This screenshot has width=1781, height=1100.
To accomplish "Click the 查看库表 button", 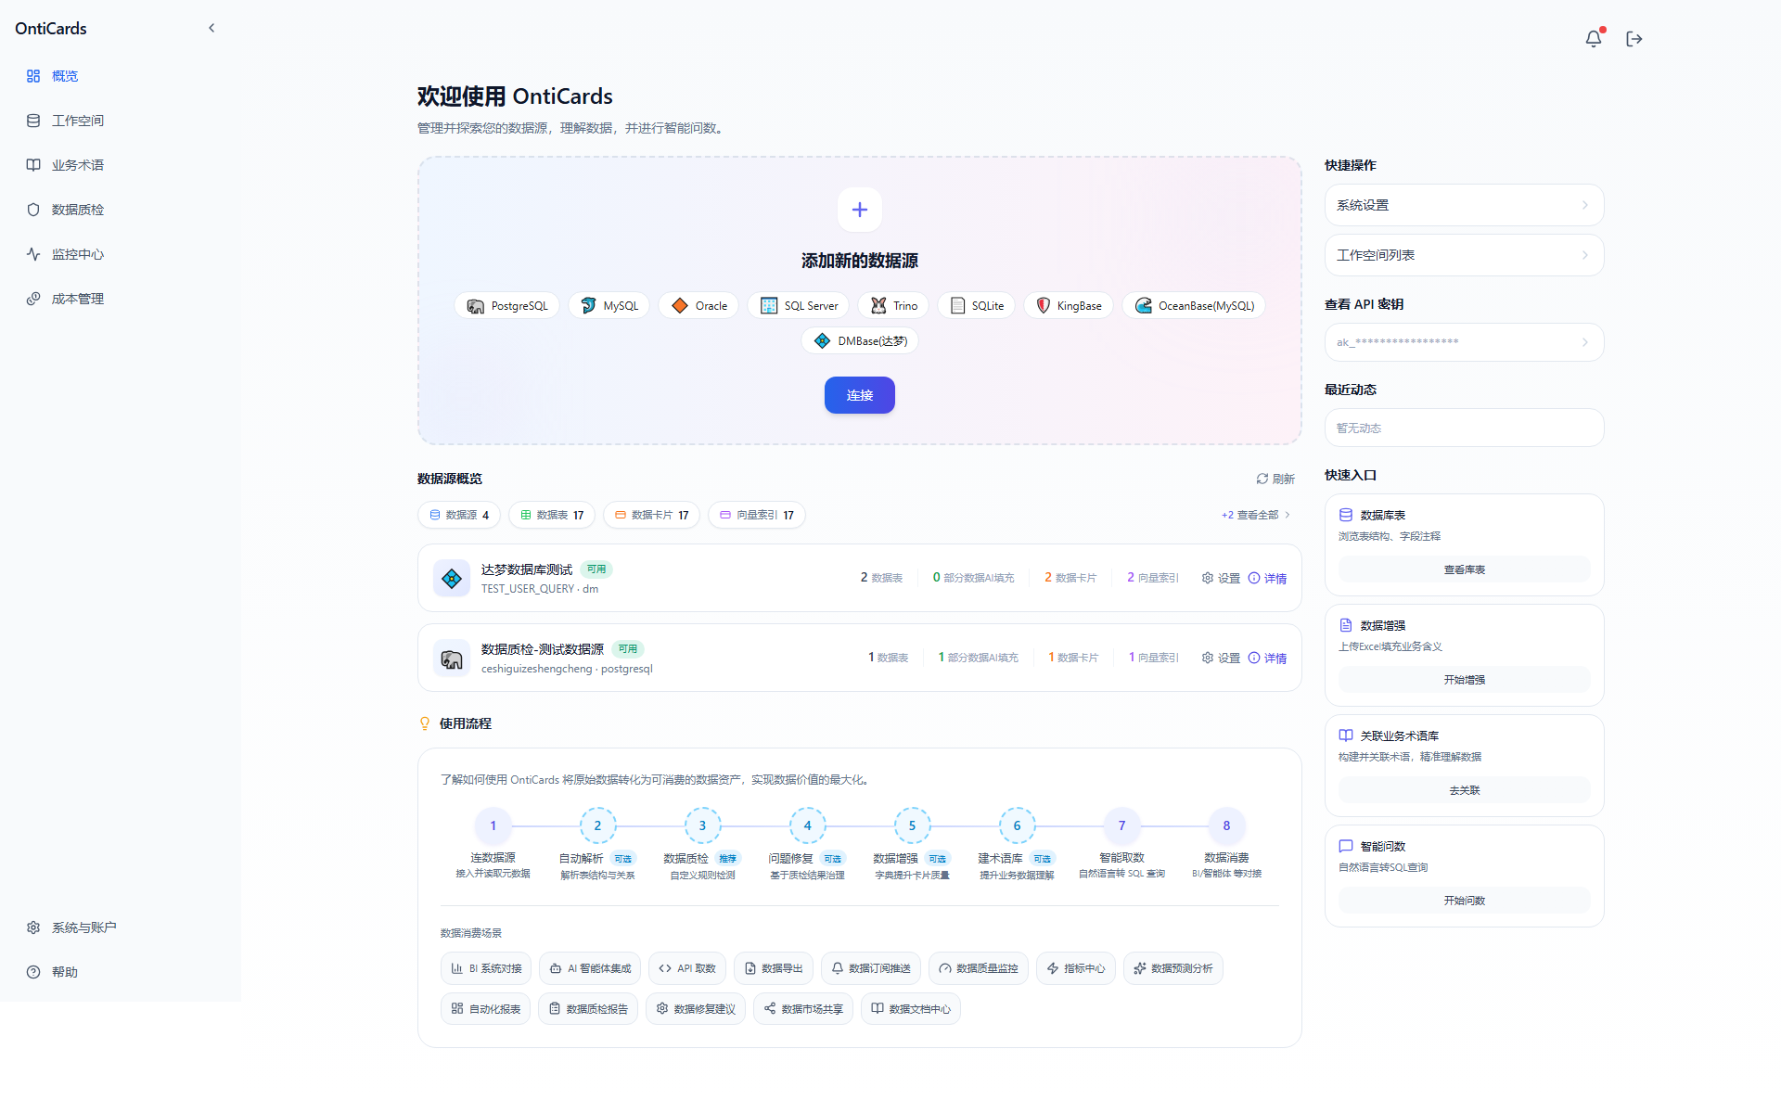I will [1465, 569].
